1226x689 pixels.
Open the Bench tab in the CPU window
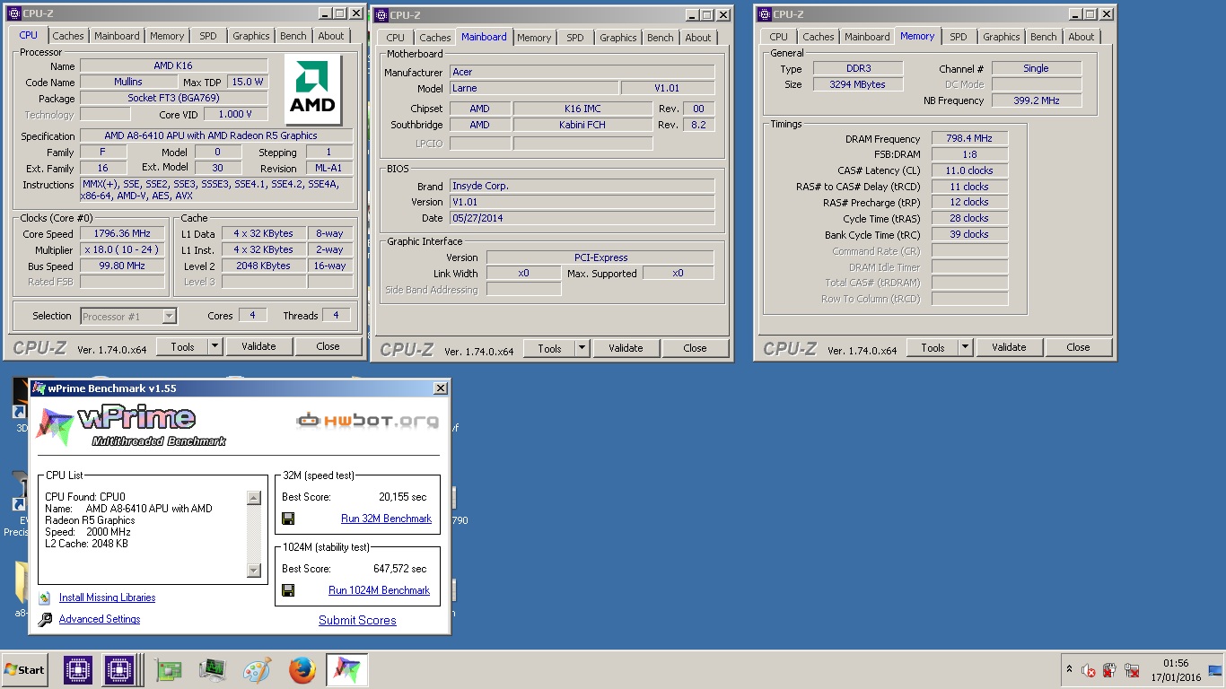(293, 36)
